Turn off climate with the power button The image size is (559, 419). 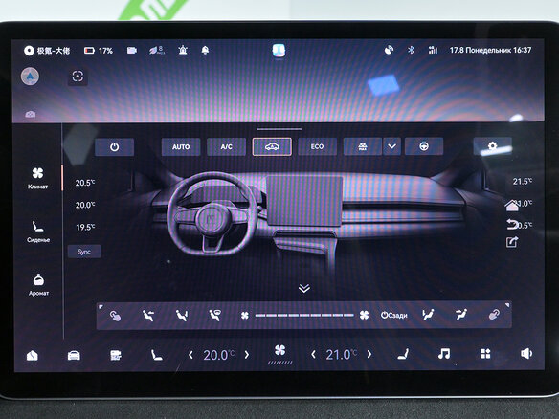pyautogui.click(x=115, y=146)
